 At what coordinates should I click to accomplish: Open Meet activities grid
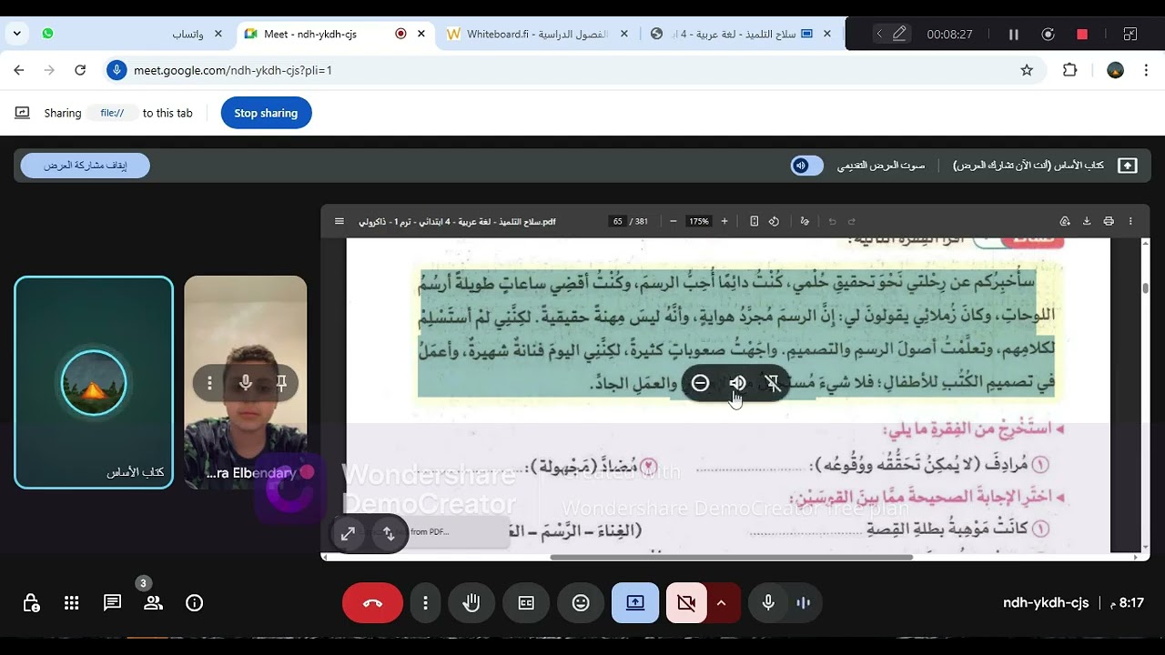tap(72, 603)
